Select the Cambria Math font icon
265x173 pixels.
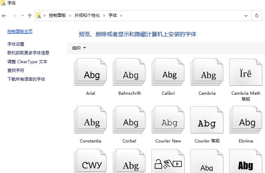tap(246, 72)
